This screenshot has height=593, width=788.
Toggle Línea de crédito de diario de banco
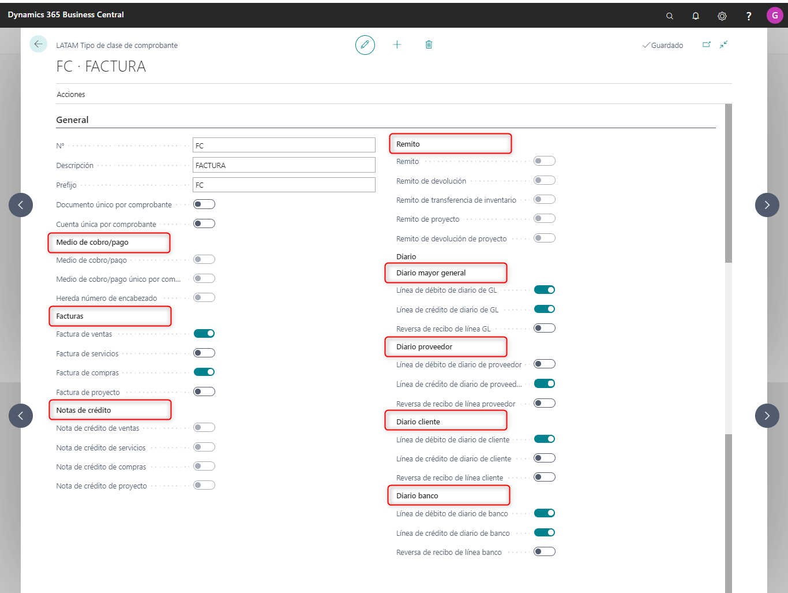coord(545,532)
